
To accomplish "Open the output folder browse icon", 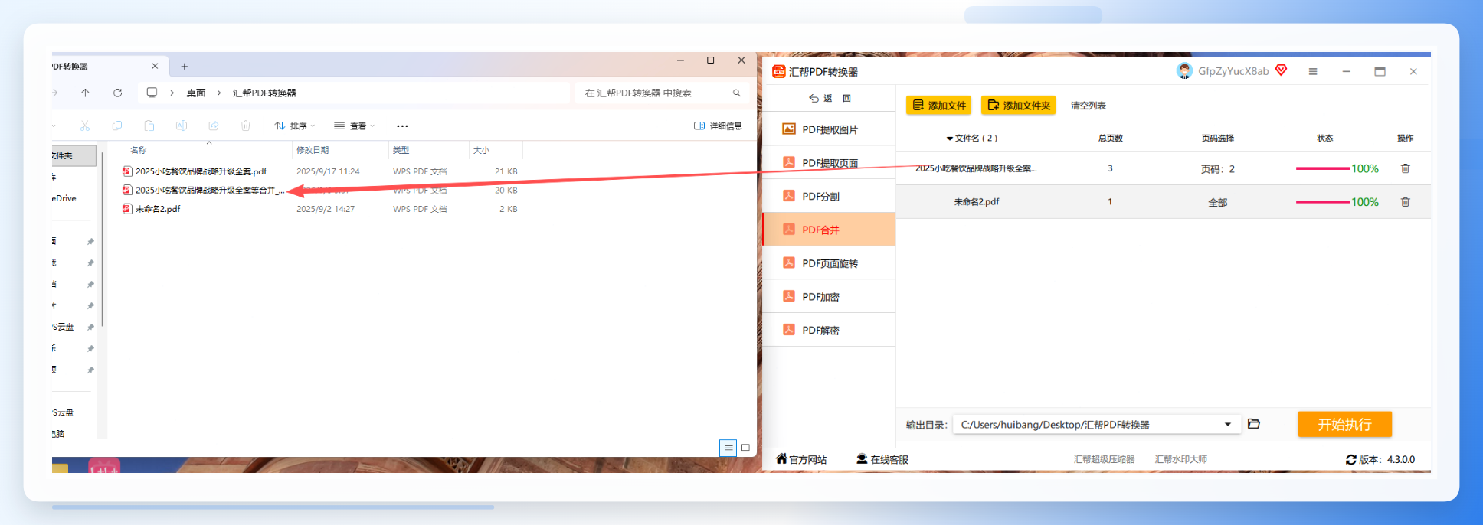I will coord(1254,424).
